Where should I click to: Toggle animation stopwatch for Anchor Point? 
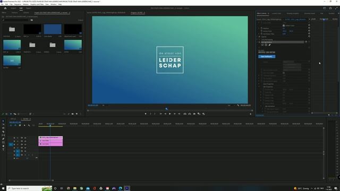(x=261, y=31)
